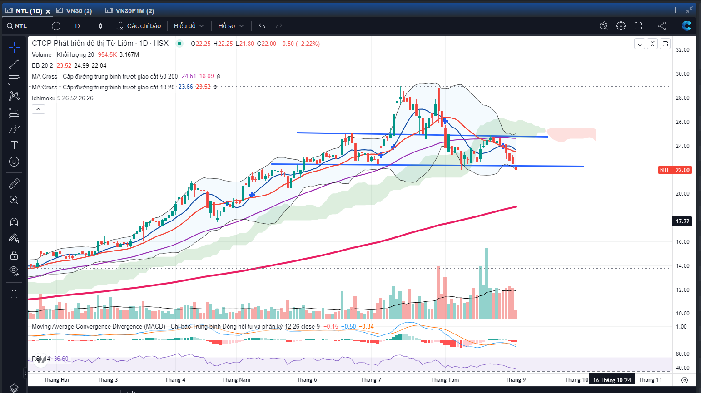Expand the Biểu đồ dropdown

[189, 26]
